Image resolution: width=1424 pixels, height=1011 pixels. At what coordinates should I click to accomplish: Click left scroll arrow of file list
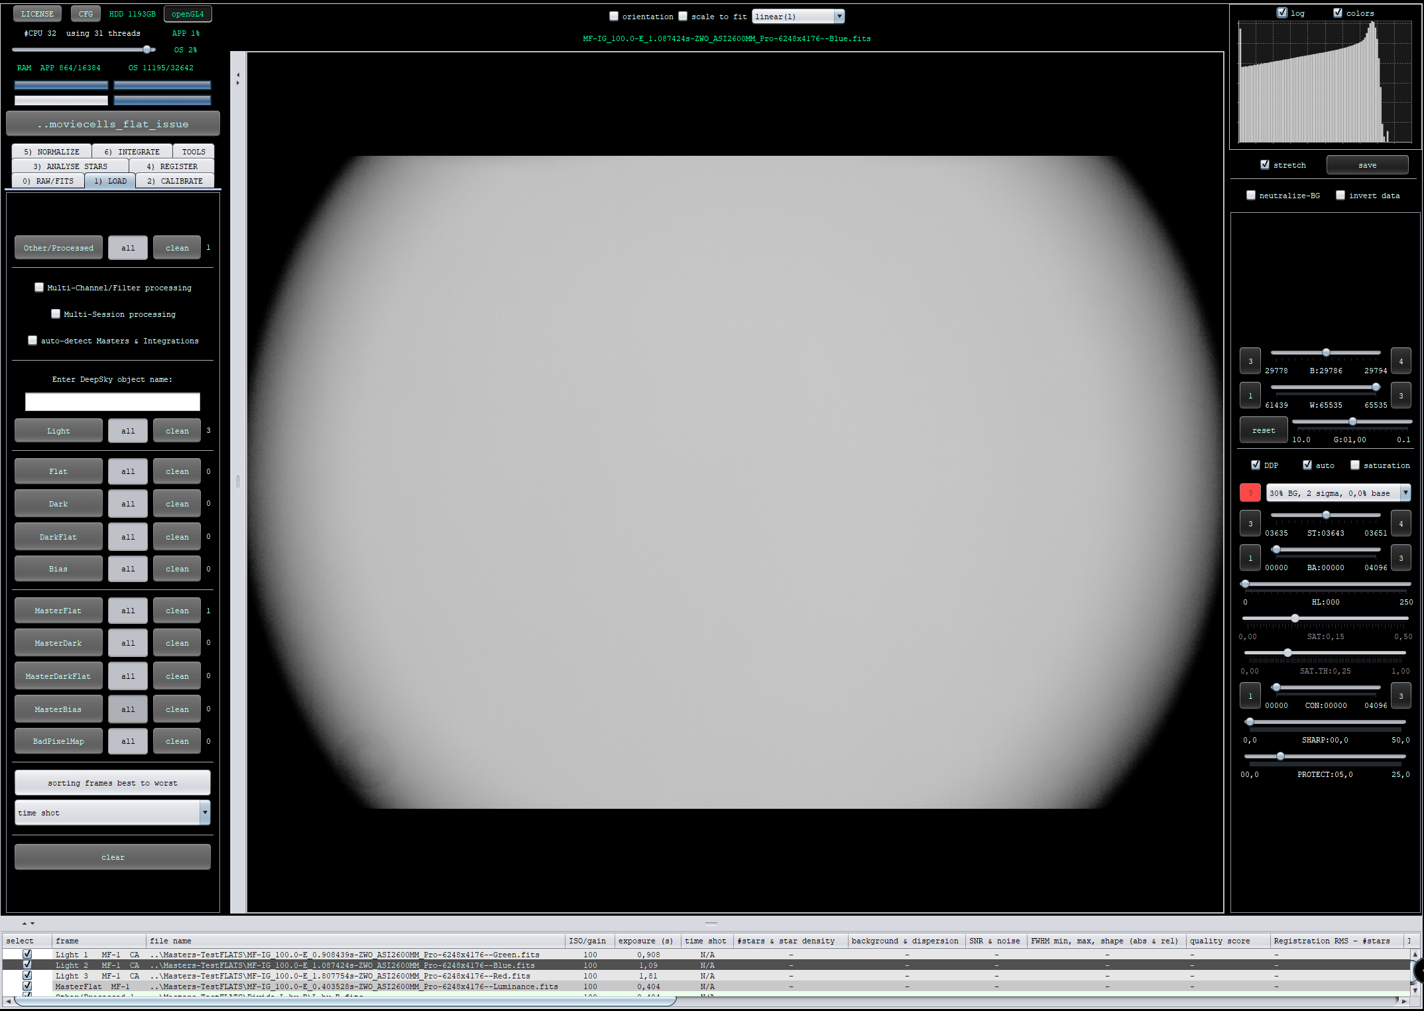click(7, 1001)
